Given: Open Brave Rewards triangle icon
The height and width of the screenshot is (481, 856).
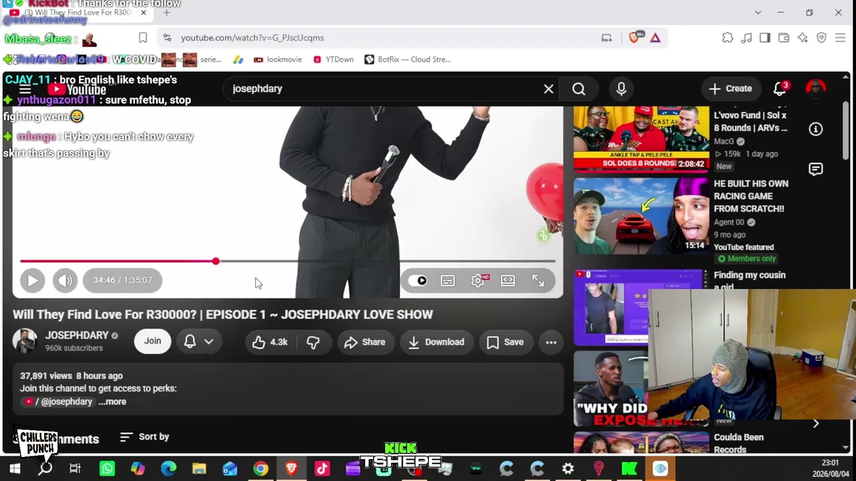Looking at the screenshot, I should point(655,38).
